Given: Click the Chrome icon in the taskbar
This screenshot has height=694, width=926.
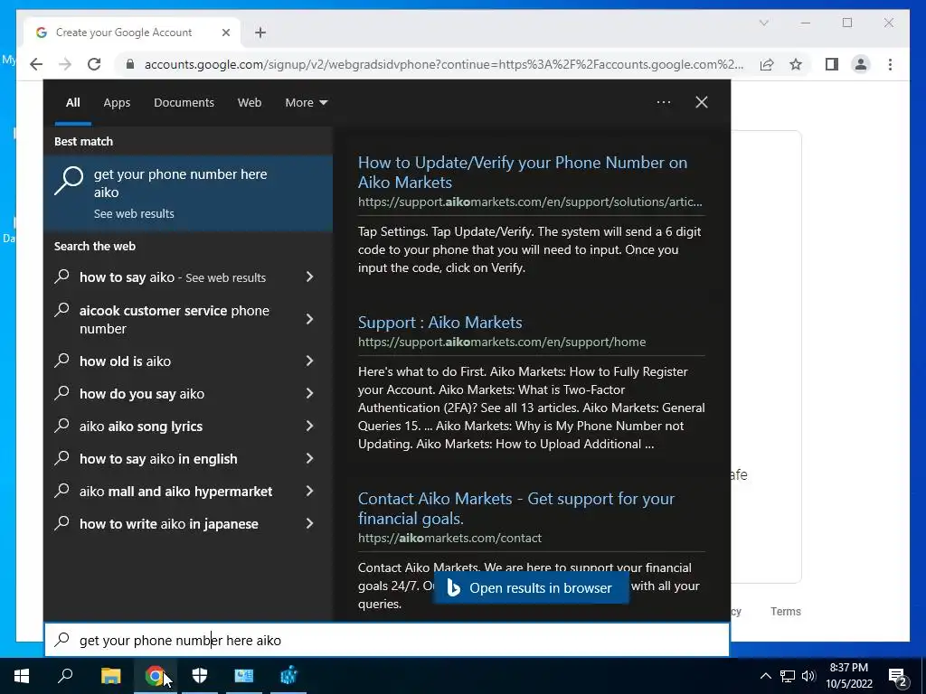Looking at the screenshot, I should [x=155, y=676].
